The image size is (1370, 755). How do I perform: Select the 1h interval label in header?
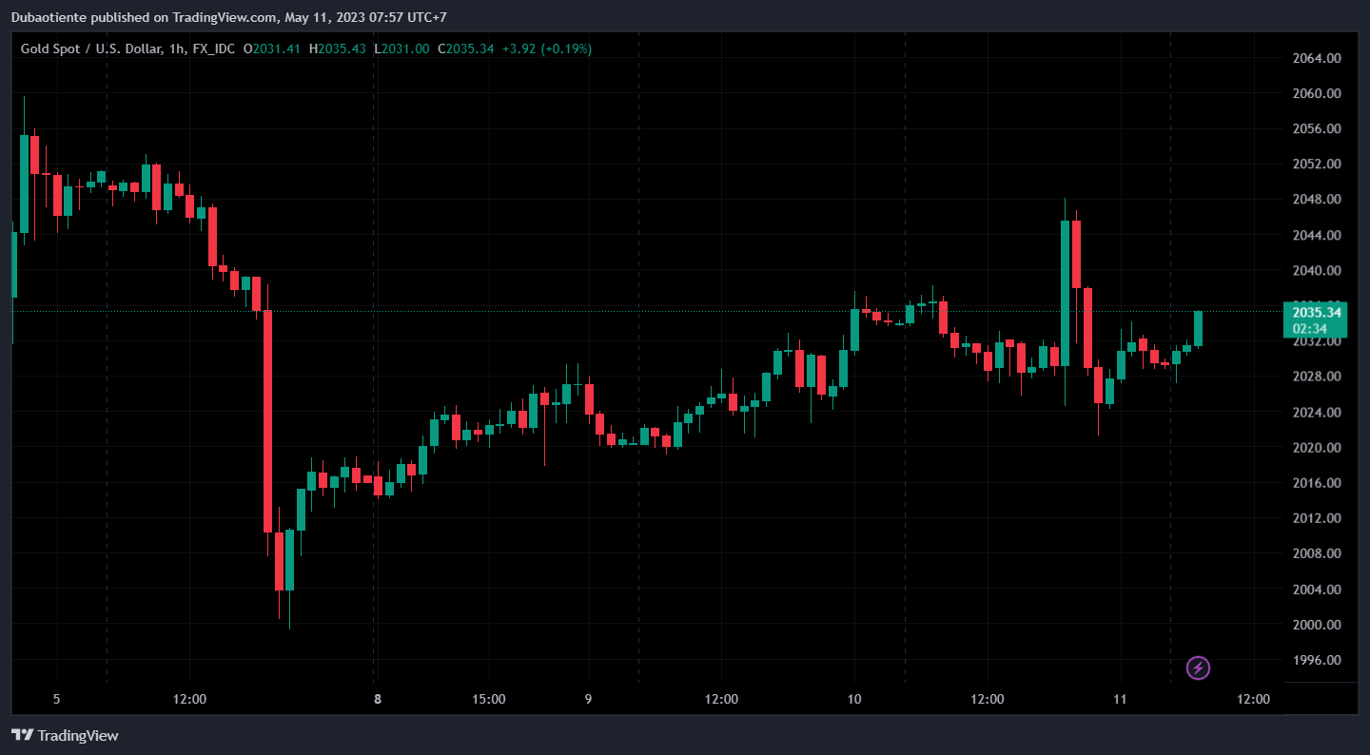[x=177, y=48]
